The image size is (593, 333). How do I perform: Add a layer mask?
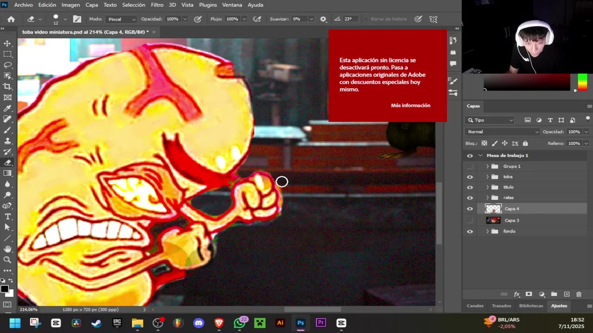pos(529,294)
